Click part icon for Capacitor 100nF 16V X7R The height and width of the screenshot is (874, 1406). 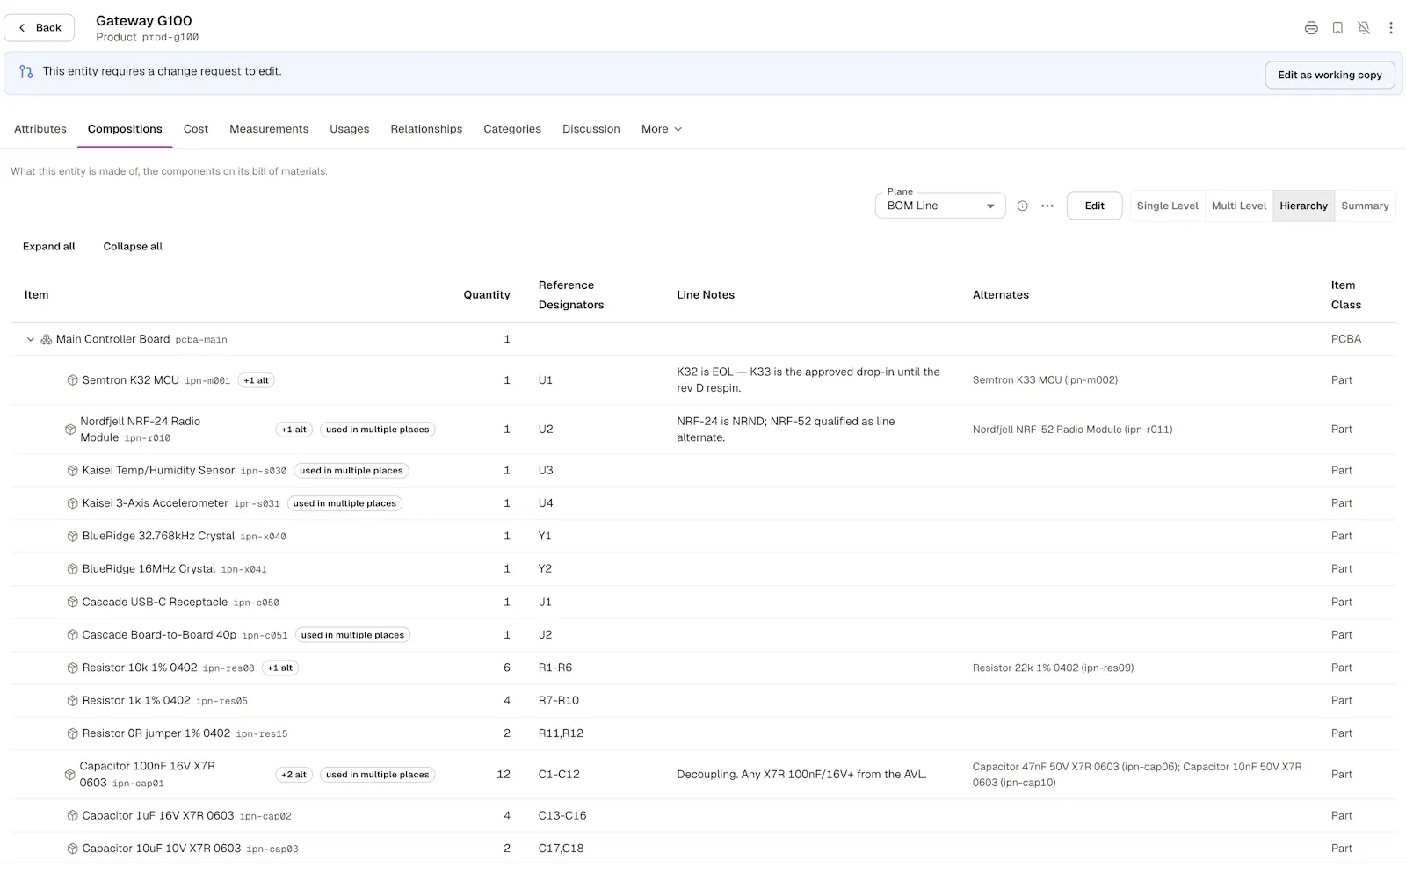(70, 775)
